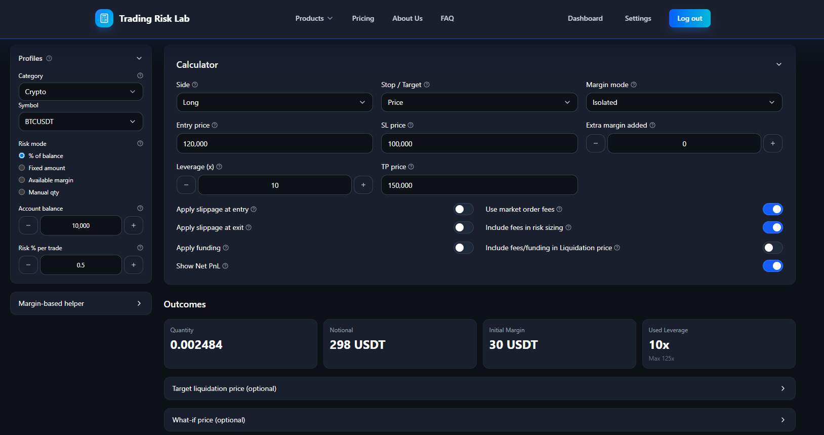Click the SL price input field
The image size is (824, 435).
coord(479,144)
